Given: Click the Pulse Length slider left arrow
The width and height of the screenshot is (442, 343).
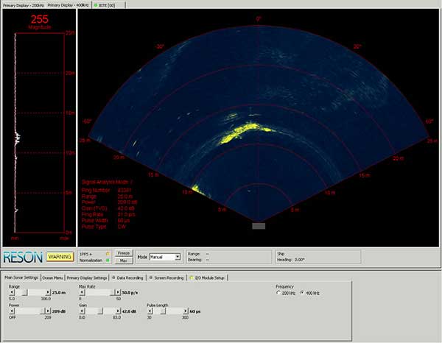Looking at the screenshot, I should point(148,311).
